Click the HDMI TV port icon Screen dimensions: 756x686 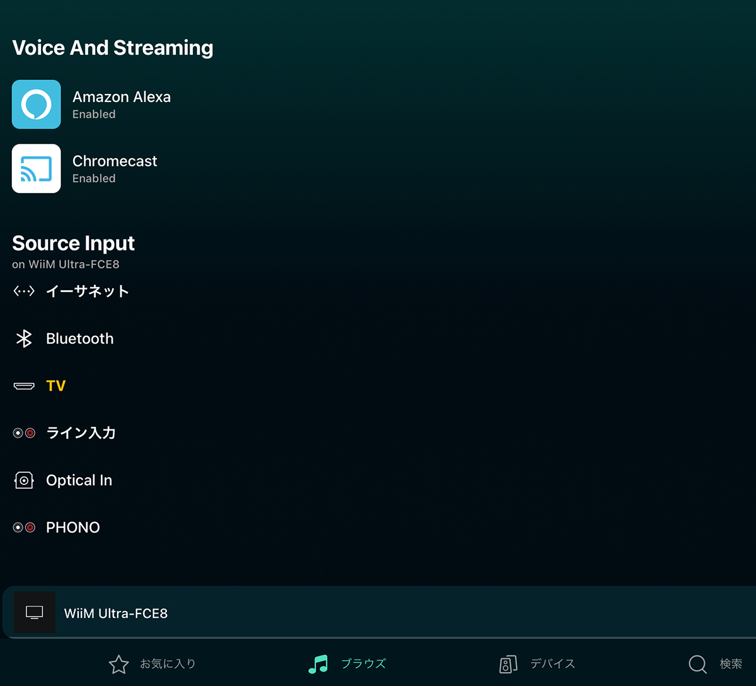click(x=24, y=386)
